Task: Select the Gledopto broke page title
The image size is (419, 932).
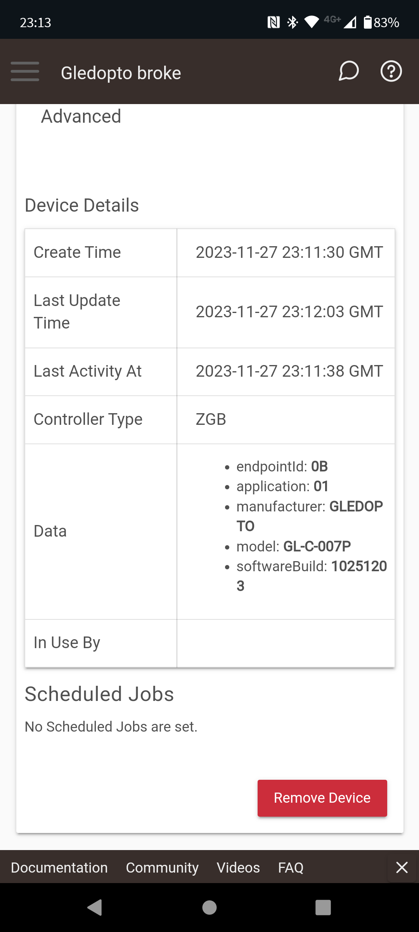Action: point(121,73)
